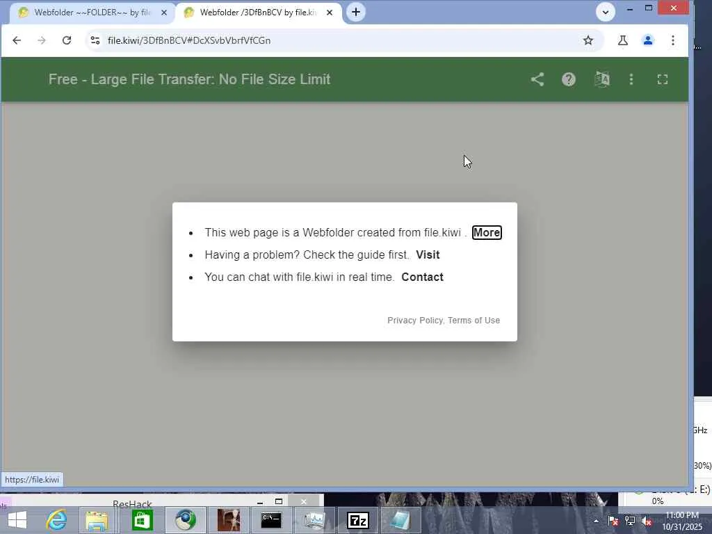Image resolution: width=712 pixels, height=534 pixels.
Task: Open File Explorer from taskbar
Action: pos(97,520)
